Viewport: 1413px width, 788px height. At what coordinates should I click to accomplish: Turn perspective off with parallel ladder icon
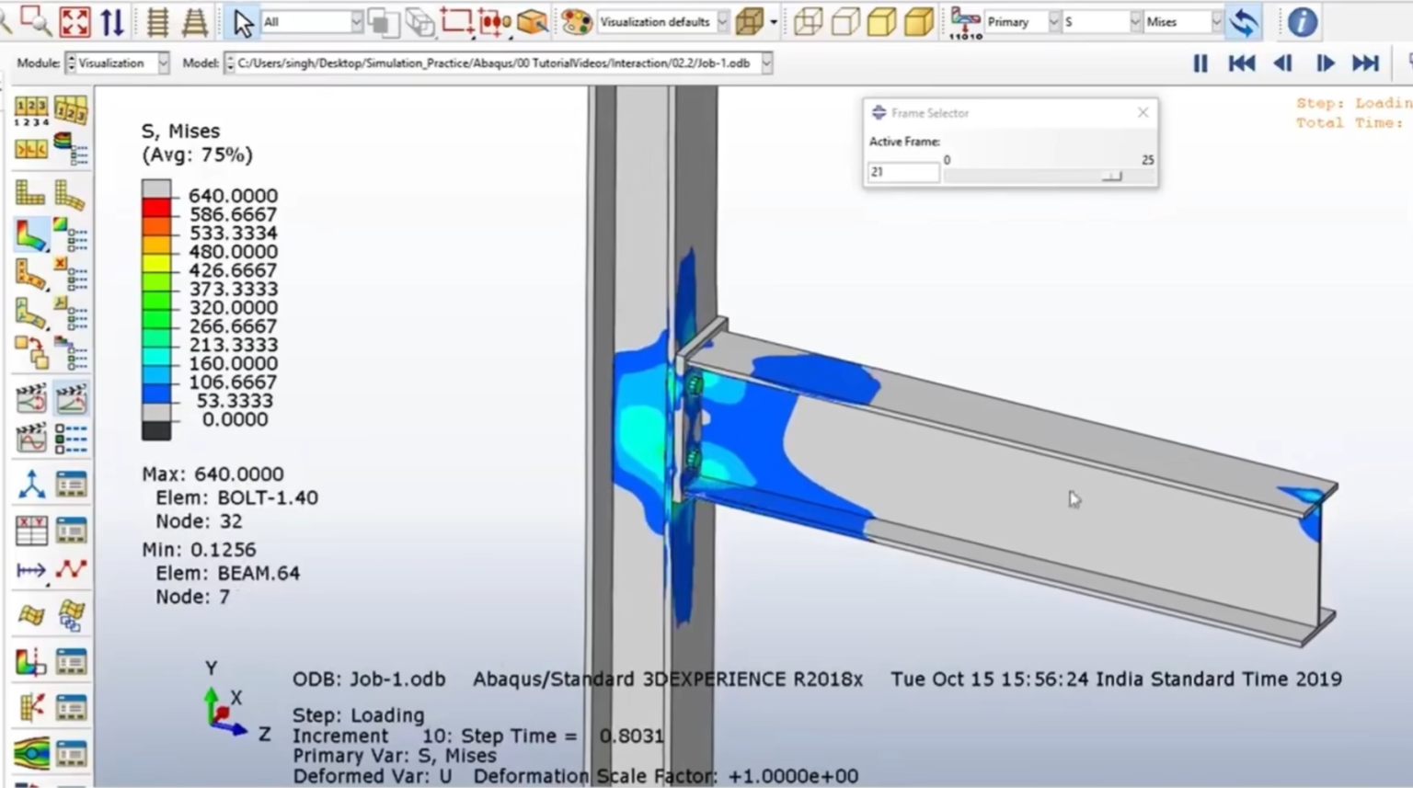157,21
